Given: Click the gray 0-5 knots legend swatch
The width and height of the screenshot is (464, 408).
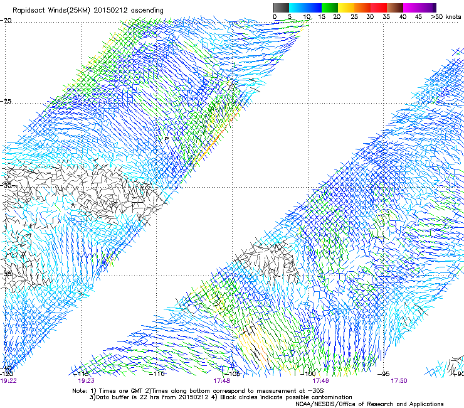Looking at the screenshot, I should tap(281, 8).
